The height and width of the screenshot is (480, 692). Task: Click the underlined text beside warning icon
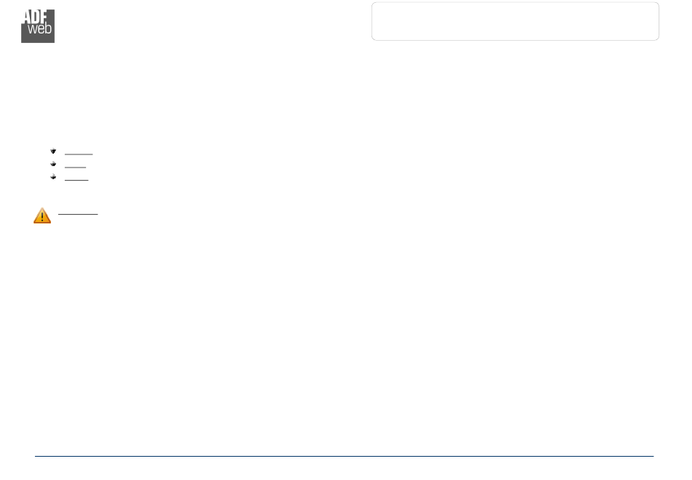(78, 214)
